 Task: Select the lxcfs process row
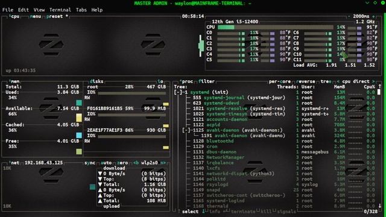click(275, 168)
